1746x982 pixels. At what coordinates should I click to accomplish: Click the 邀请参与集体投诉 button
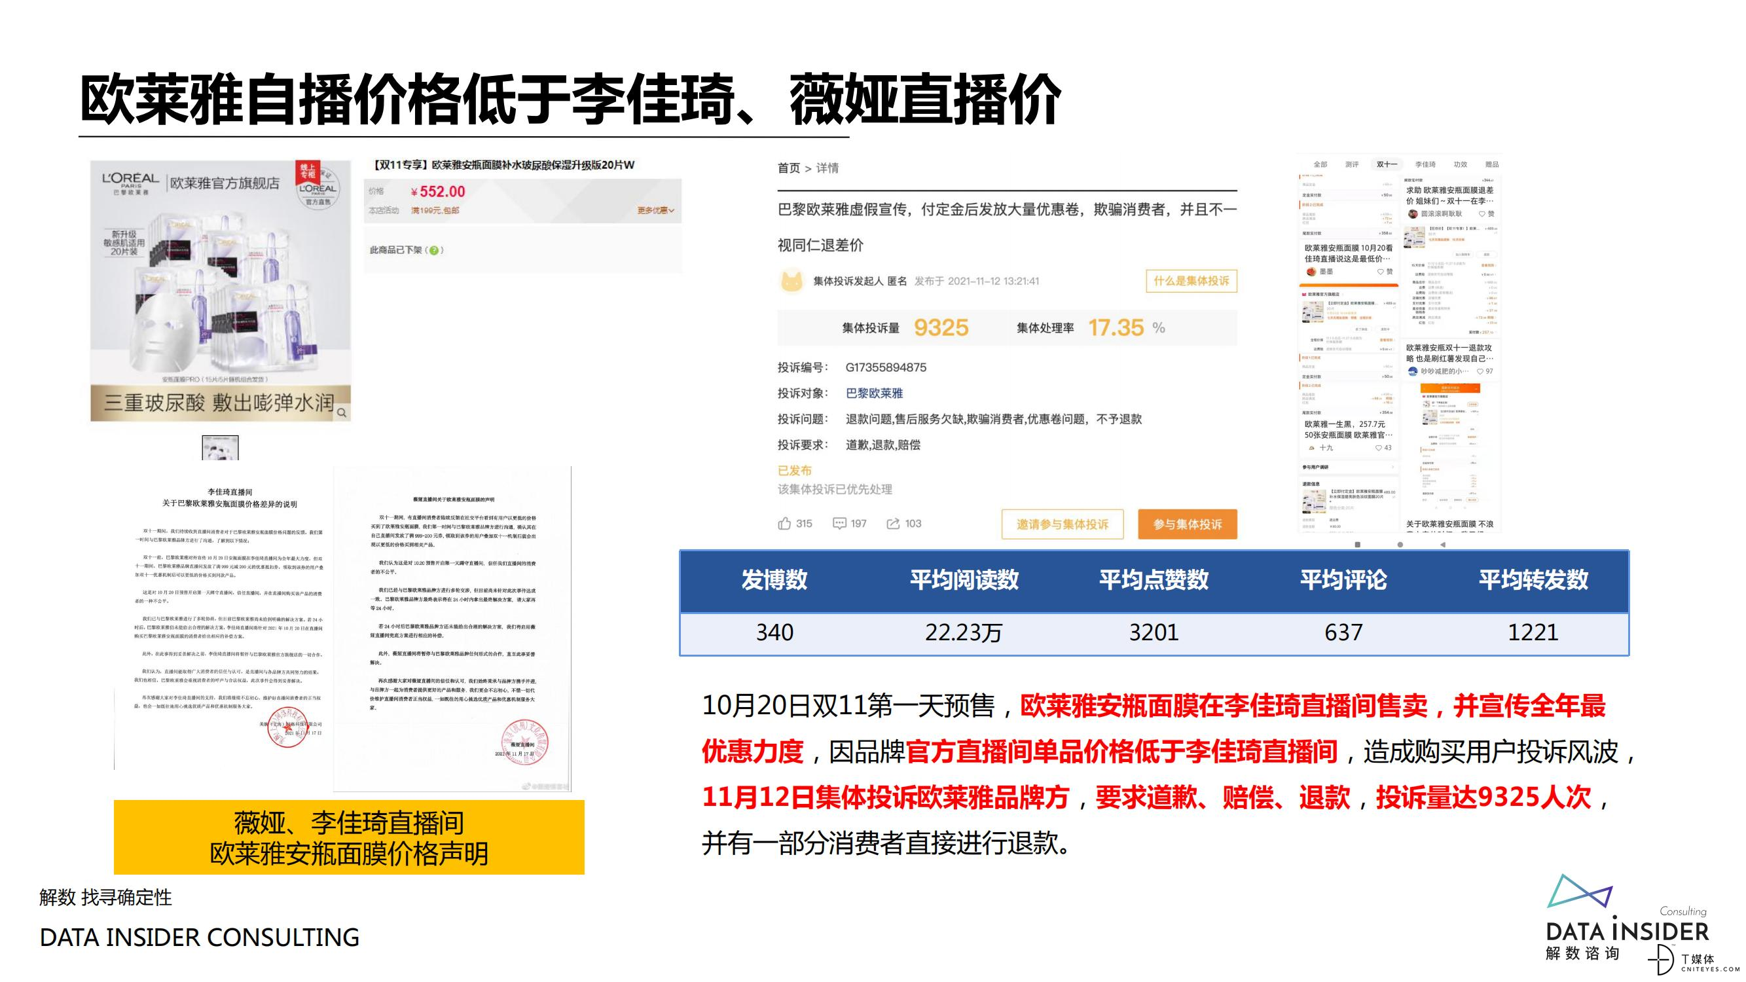1062,524
